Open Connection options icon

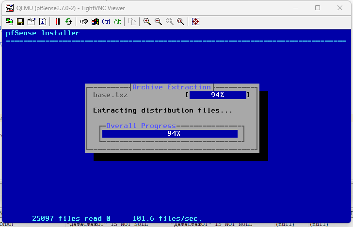[x=32, y=22]
